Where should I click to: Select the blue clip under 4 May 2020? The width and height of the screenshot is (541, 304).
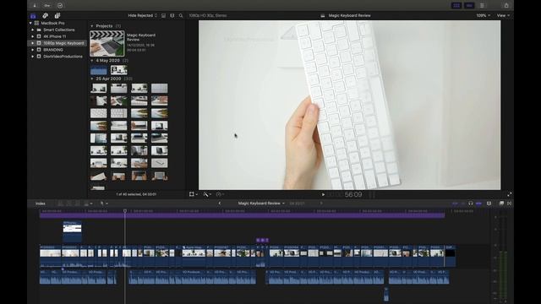coord(99,70)
